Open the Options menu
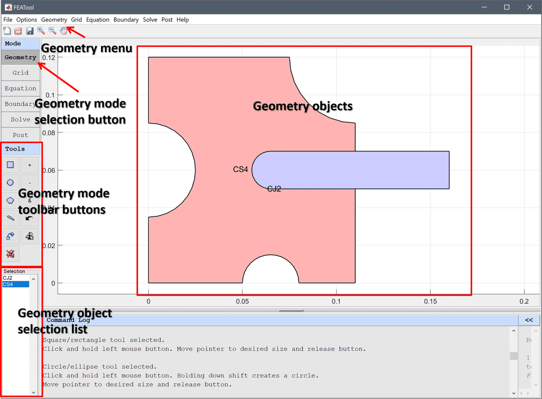Viewport: 542px width, 399px height. 26,20
